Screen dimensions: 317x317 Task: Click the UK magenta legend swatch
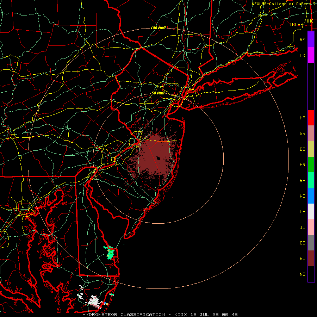coord(311,55)
